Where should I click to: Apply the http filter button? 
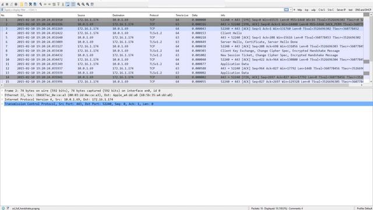(x=300, y=10)
